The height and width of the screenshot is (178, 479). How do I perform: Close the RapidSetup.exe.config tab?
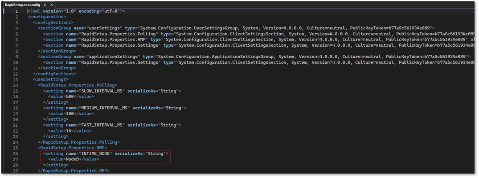pyautogui.click(x=51, y=5)
